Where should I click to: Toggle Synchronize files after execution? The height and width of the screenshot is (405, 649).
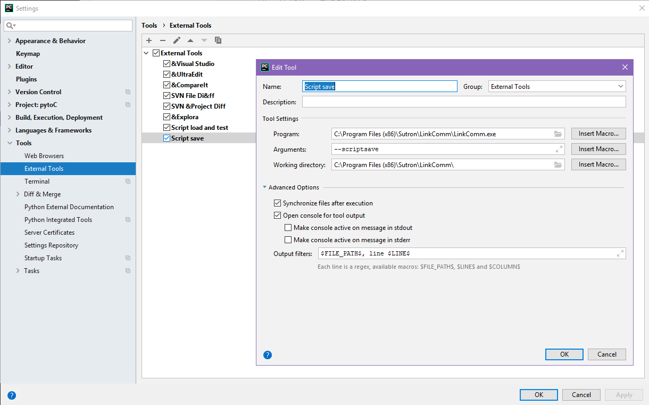tap(277, 203)
